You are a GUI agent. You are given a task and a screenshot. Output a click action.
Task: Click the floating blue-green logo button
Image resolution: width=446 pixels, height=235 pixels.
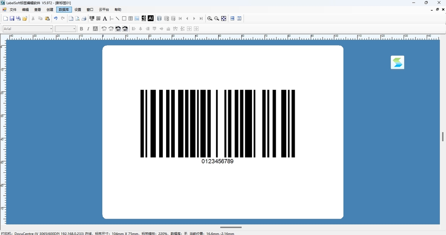point(397,62)
